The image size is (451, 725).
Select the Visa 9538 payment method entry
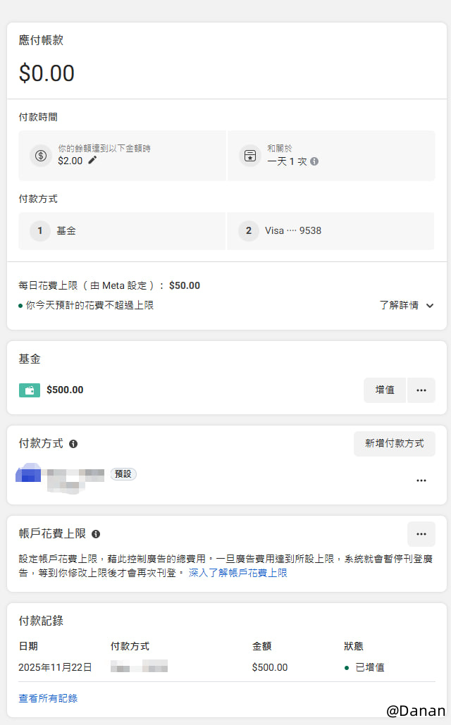330,230
